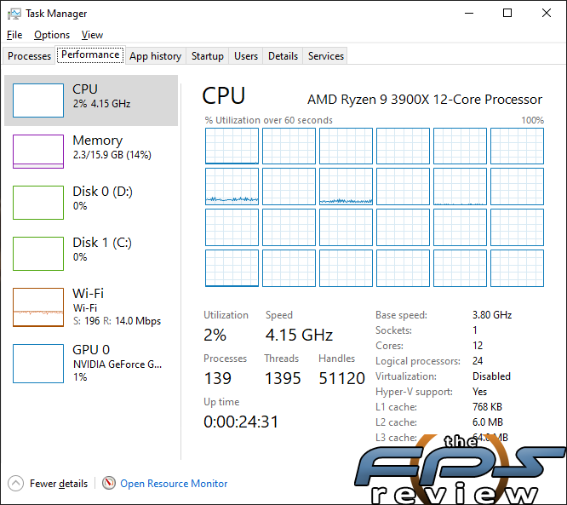Switch to the App history tab
The width and height of the screenshot is (567, 505).
tap(156, 56)
